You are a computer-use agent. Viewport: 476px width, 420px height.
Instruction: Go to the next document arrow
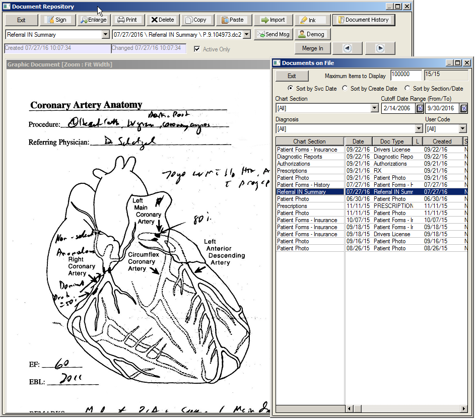380,48
